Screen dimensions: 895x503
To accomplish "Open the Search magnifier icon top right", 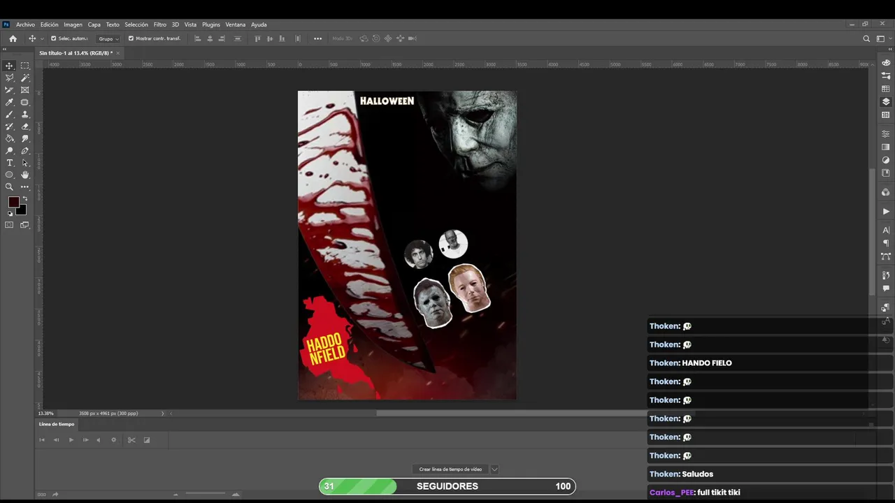I will click(x=866, y=38).
